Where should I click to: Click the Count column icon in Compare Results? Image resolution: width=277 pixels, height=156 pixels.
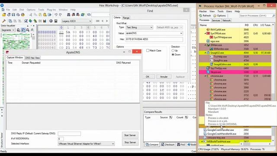click(187, 117)
